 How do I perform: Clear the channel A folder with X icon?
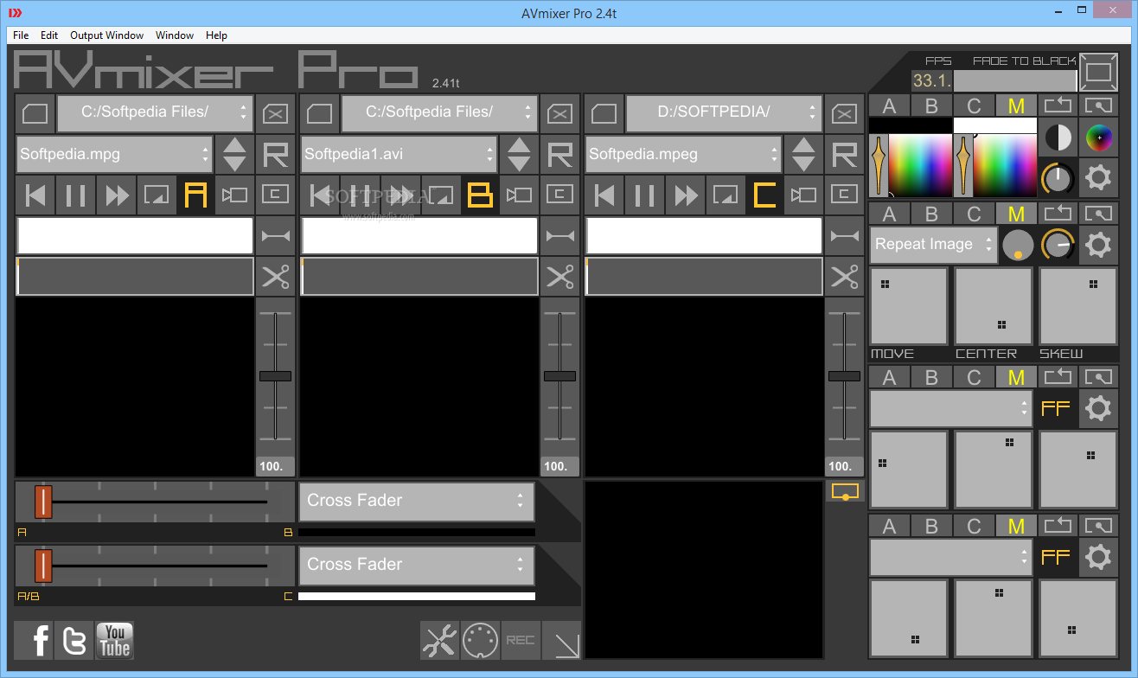[x=276, y=114]
